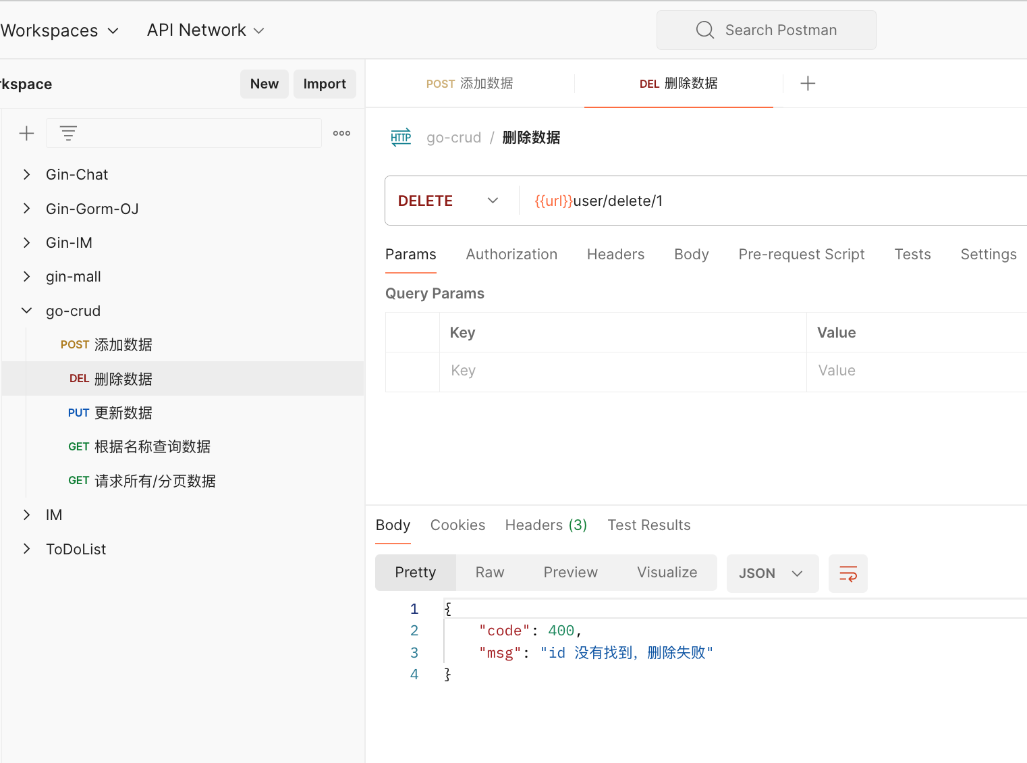Screen dimensions: 1027x763
Task: Click the sidebar collections filter field
Action: 184,134
